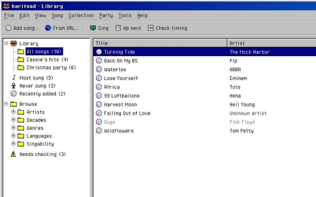The image size is (316, 197).
Task: Click the Never sung microphone icon
Action: click(14, 86)
